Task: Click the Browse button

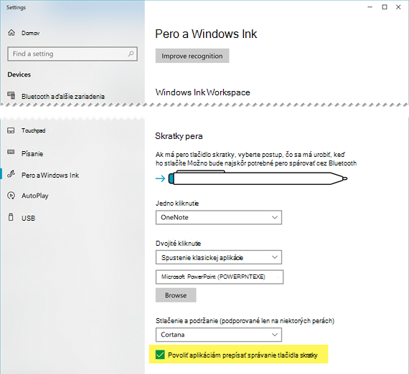Action: [176, 295]
